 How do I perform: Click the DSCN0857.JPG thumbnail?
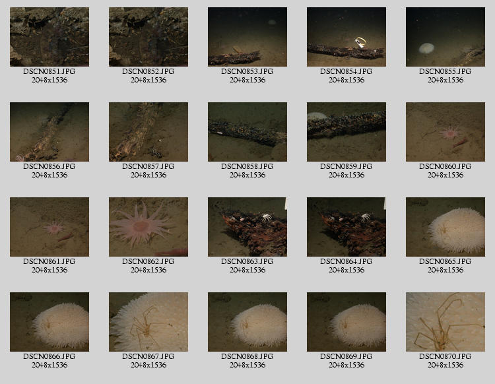148,132
